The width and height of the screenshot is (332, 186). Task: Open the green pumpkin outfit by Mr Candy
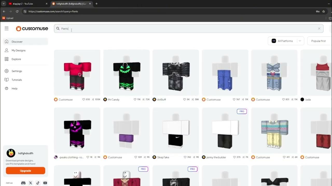[126, 73]
